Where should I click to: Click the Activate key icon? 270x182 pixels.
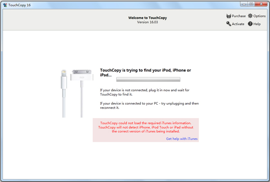click(x=229, y=24)
